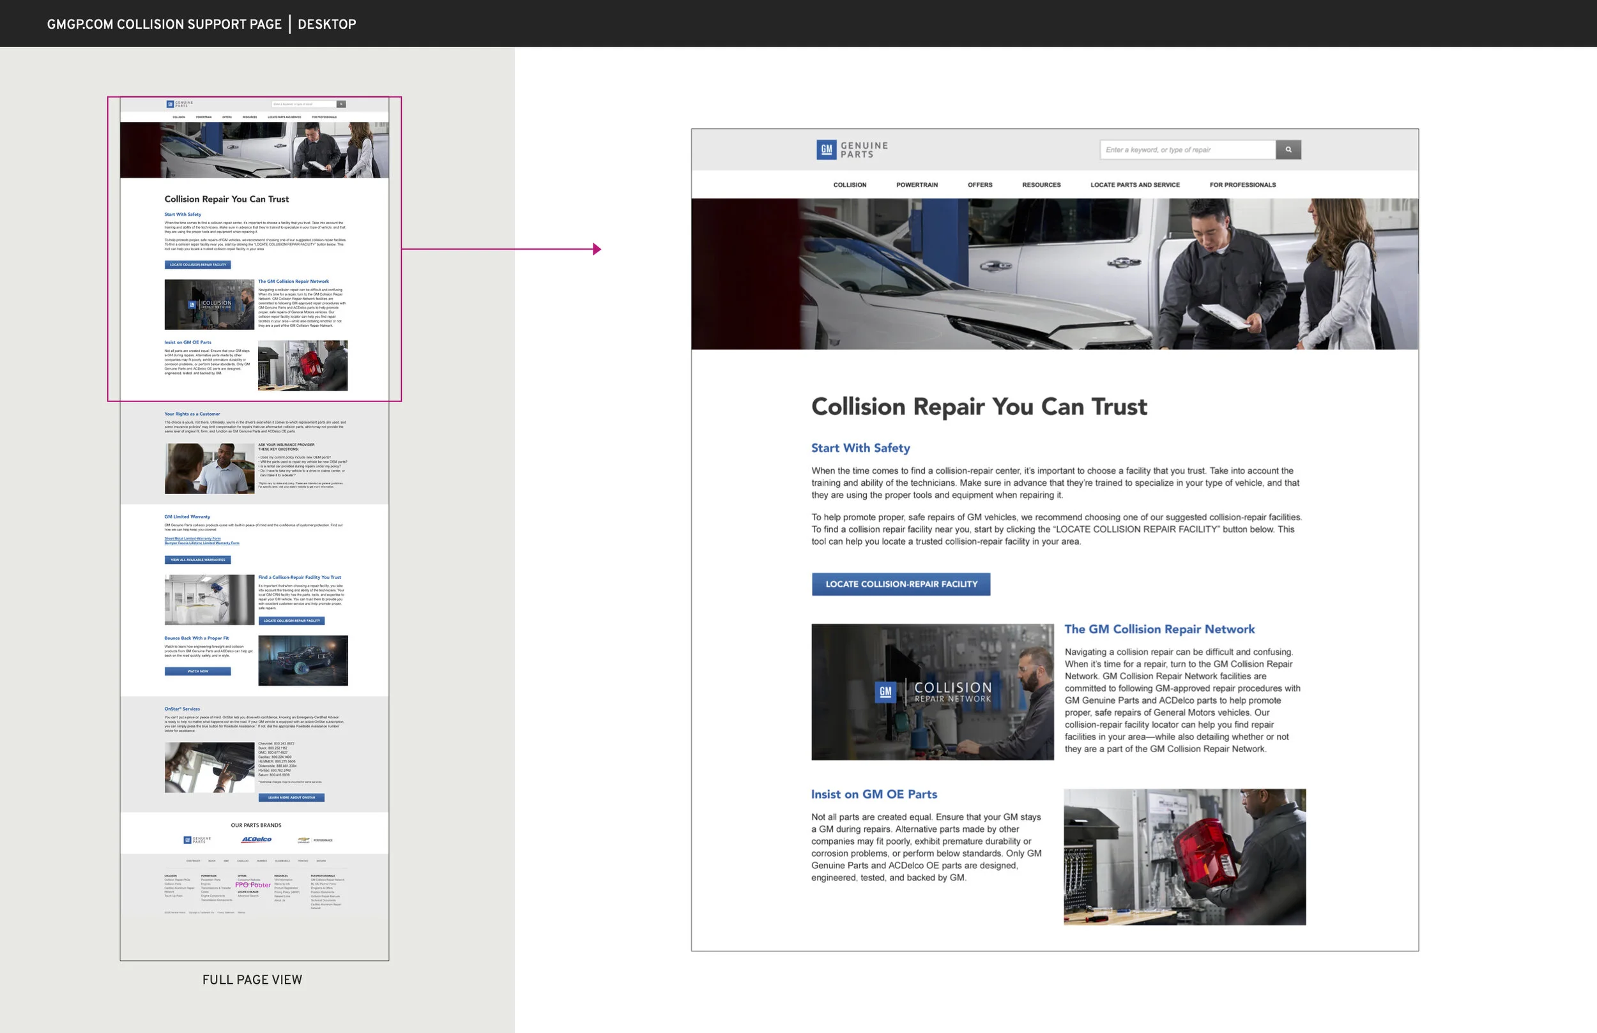Click the OnStar button press photo
Viewport: 1597px width, 1033px height.
210,767
